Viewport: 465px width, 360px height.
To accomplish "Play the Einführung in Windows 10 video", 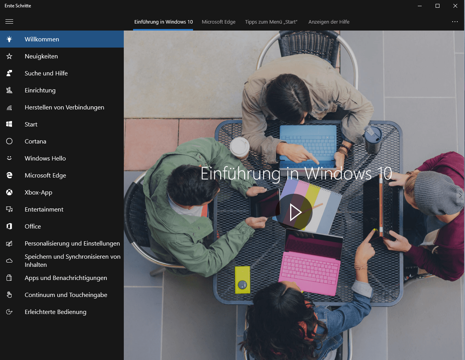I will pos(294,212).
